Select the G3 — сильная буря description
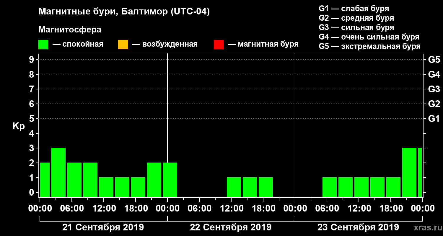Viewport: 443px width, 236px height. (x=356, y=27)
